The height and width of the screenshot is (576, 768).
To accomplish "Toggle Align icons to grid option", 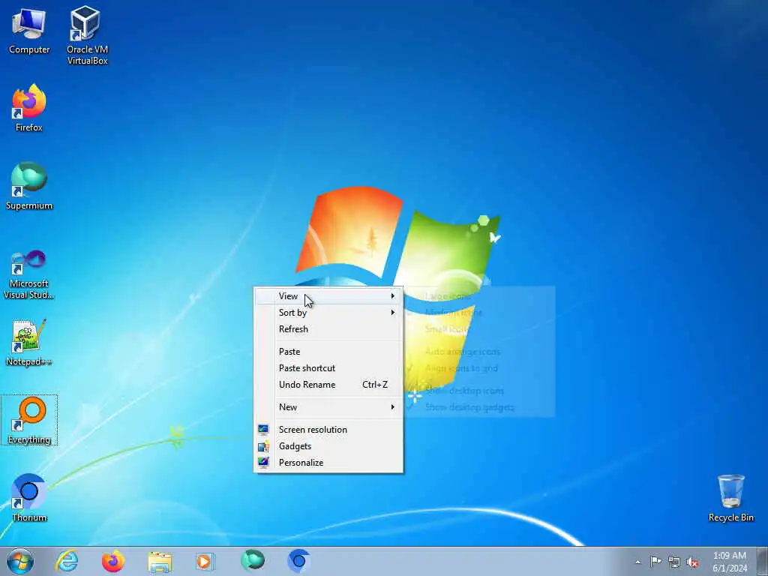I will [x=480, y=368].
